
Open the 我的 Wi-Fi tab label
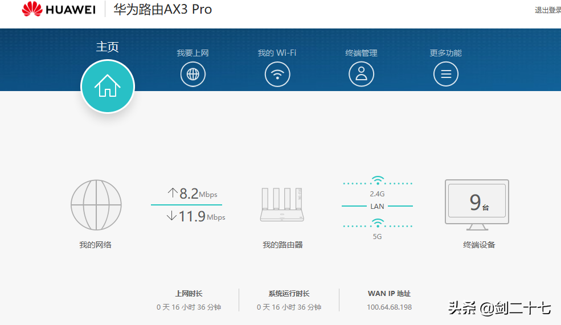(277, 53)
